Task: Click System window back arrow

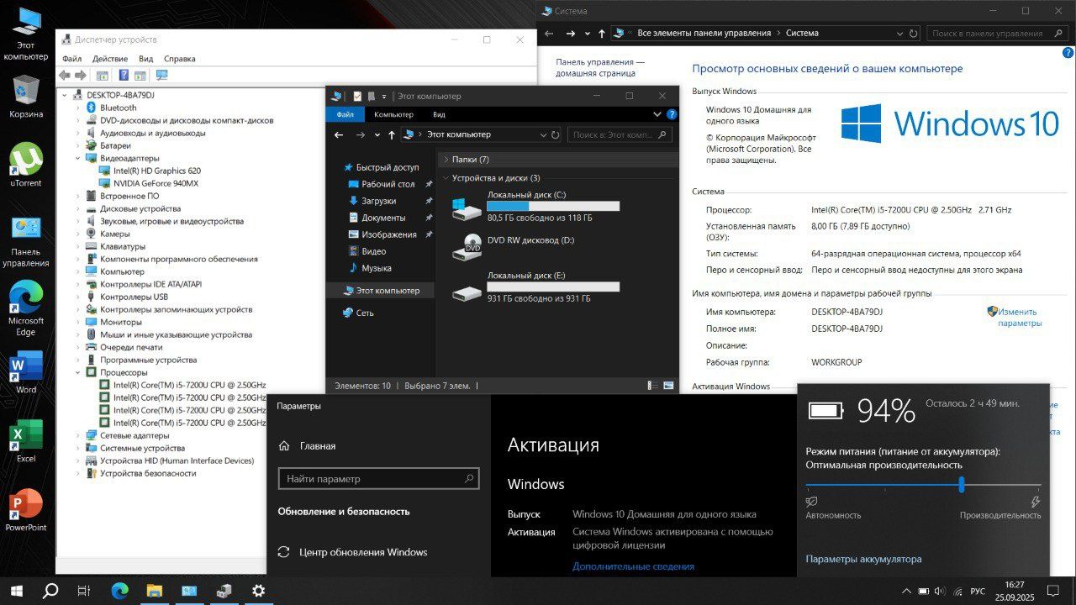Action: pos(550,34)
